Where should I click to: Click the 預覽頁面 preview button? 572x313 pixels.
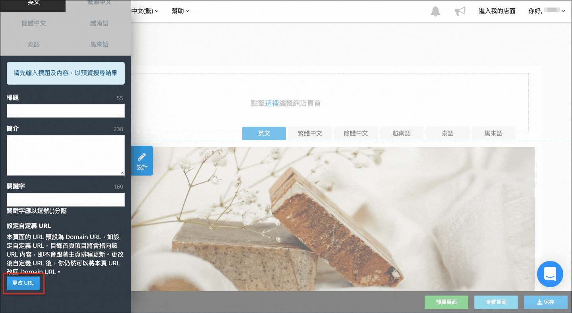pyautogui.click(x=446, y=302)
